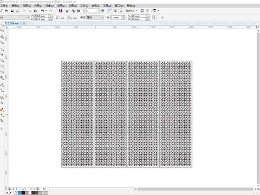Select the Text tool in toolbox
Viewport: 260px width, 195px height.
tap(2, 78)
